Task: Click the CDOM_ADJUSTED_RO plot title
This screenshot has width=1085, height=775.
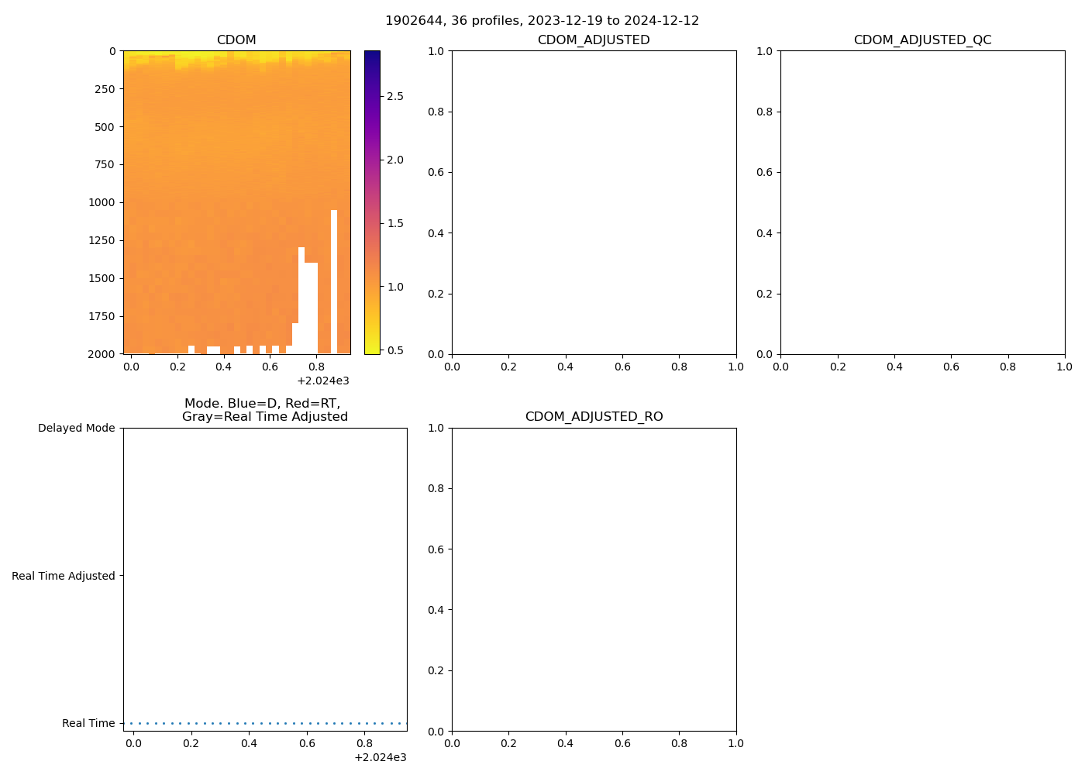Action: (x=594, y=417)
